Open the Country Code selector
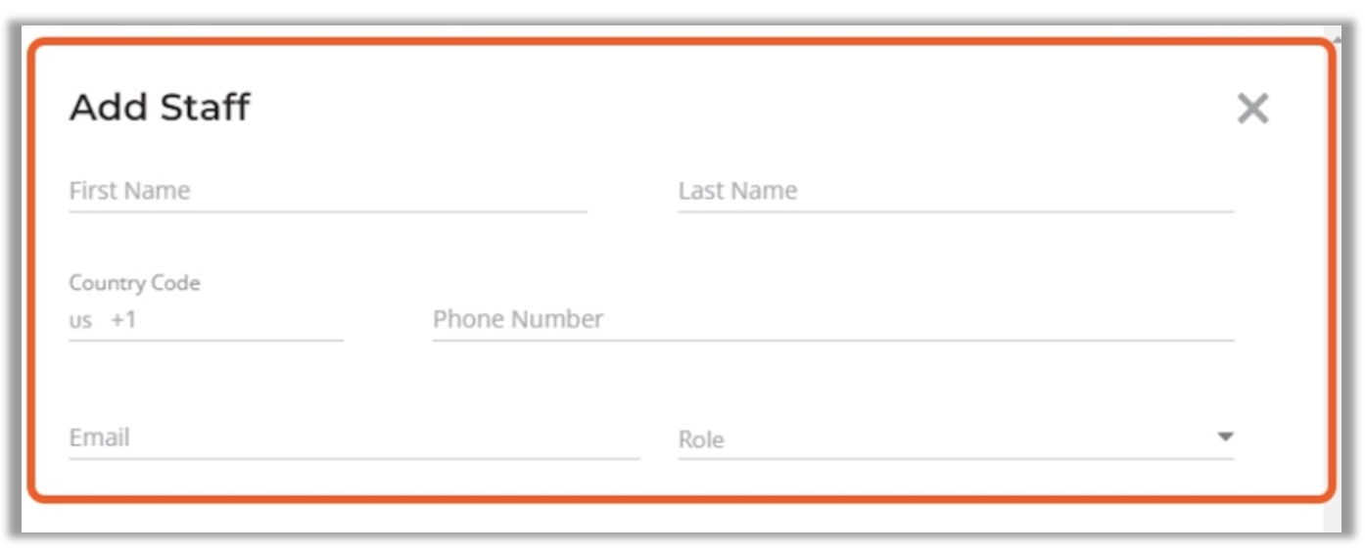 coord(206,320)
